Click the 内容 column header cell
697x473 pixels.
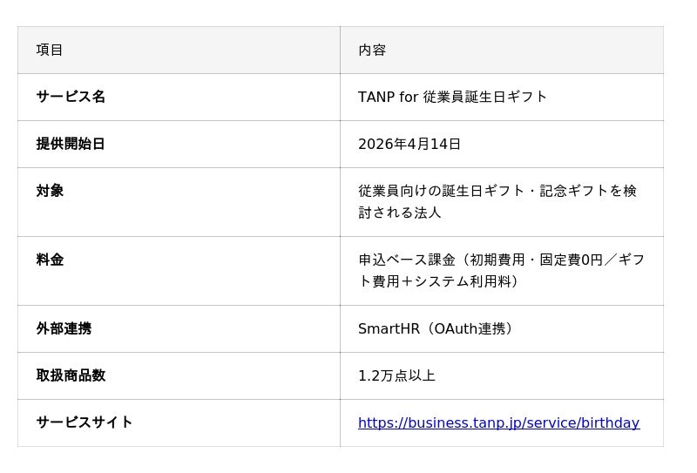372,50
